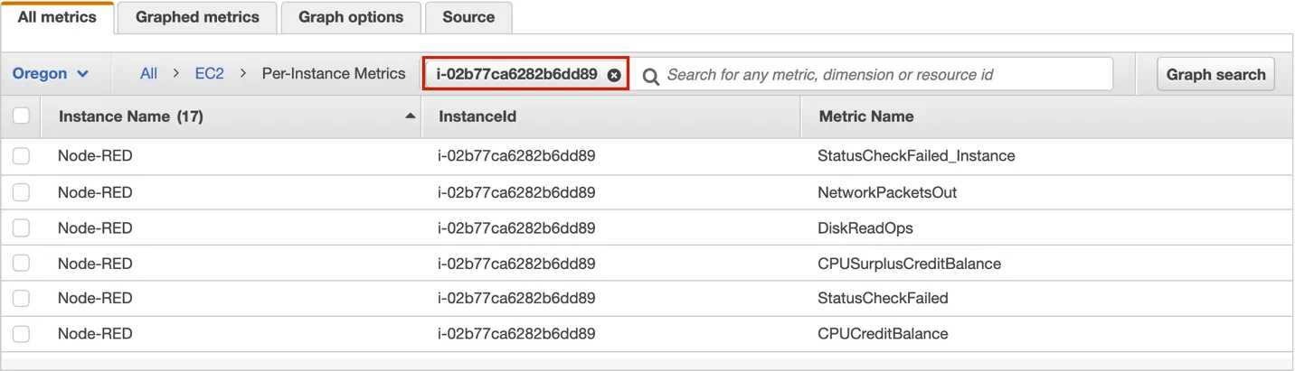The height and width of the screenshot is (371, 1295).
Task: Click Node-RED in the CPUCreditBalance row
Action: 95,334
